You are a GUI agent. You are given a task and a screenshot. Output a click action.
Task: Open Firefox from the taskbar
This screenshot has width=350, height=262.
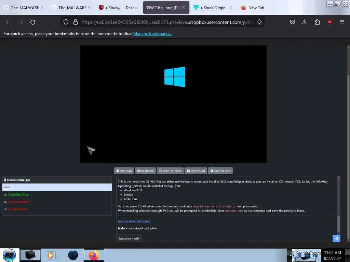[x=94, y=255]
